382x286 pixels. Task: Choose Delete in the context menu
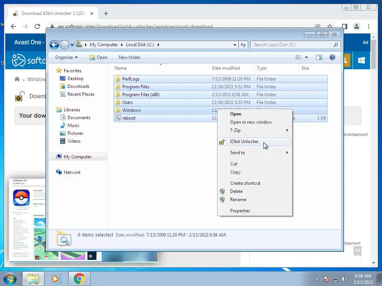coord(255,191)
